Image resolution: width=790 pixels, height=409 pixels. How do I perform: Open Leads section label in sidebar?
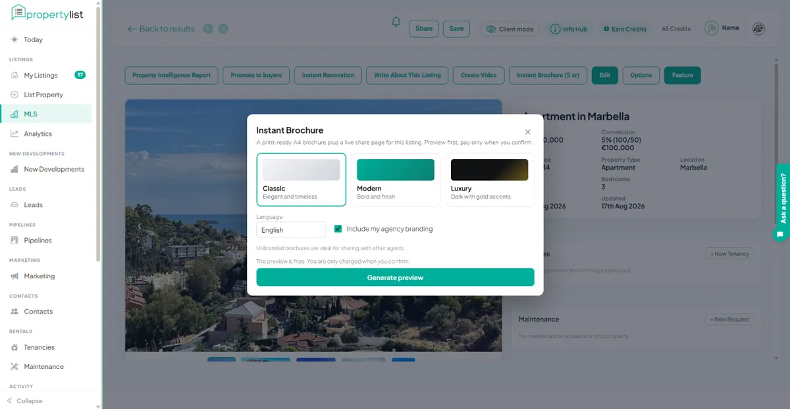pyautogui.click(x=33, y=204)
